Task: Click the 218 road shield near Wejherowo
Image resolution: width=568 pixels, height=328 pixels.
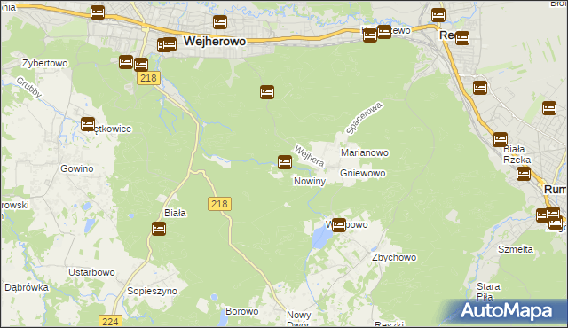Action: coord(148,78)
